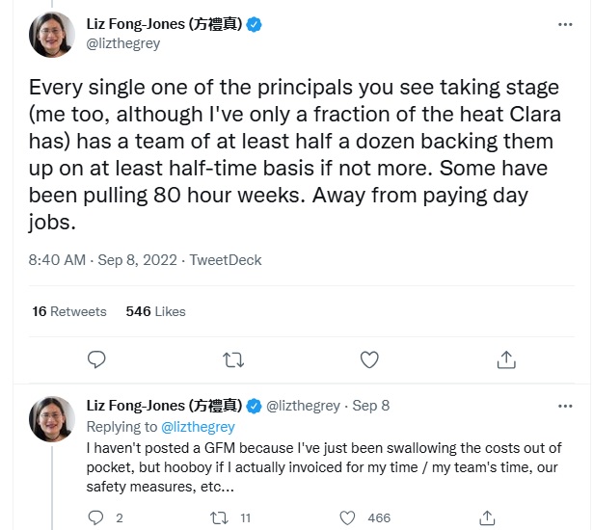The image size is (593, 530).
Task: Share the main tweet
Action: pos(505,359)
